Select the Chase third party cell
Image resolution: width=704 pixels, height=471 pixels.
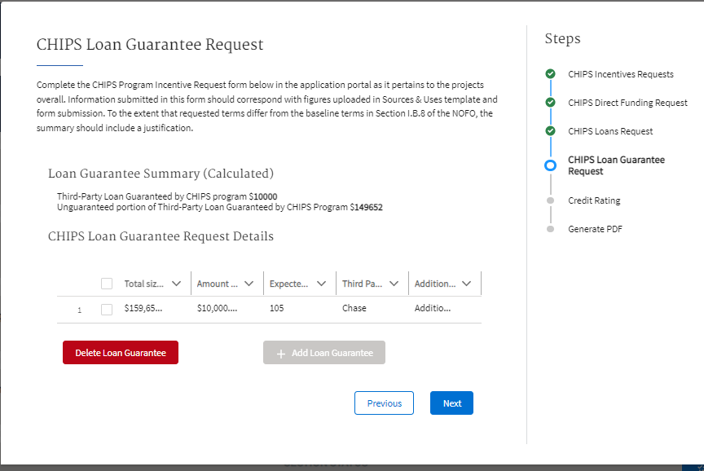tap(354, 309)
